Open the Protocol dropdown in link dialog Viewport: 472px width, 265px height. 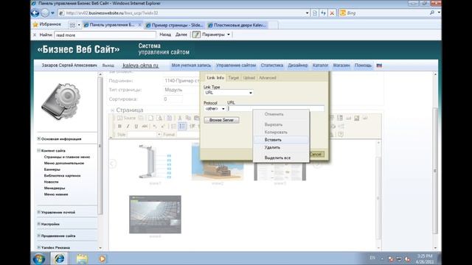click(215, 108)
